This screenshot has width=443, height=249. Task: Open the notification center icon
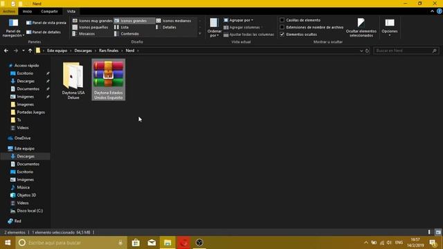(x=433, y=243)
